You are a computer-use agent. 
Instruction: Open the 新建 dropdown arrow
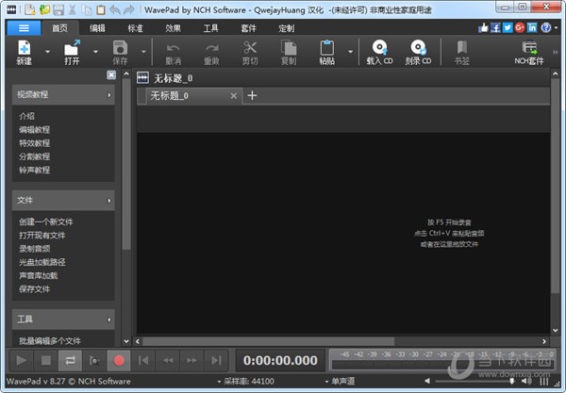click(48, 52)
